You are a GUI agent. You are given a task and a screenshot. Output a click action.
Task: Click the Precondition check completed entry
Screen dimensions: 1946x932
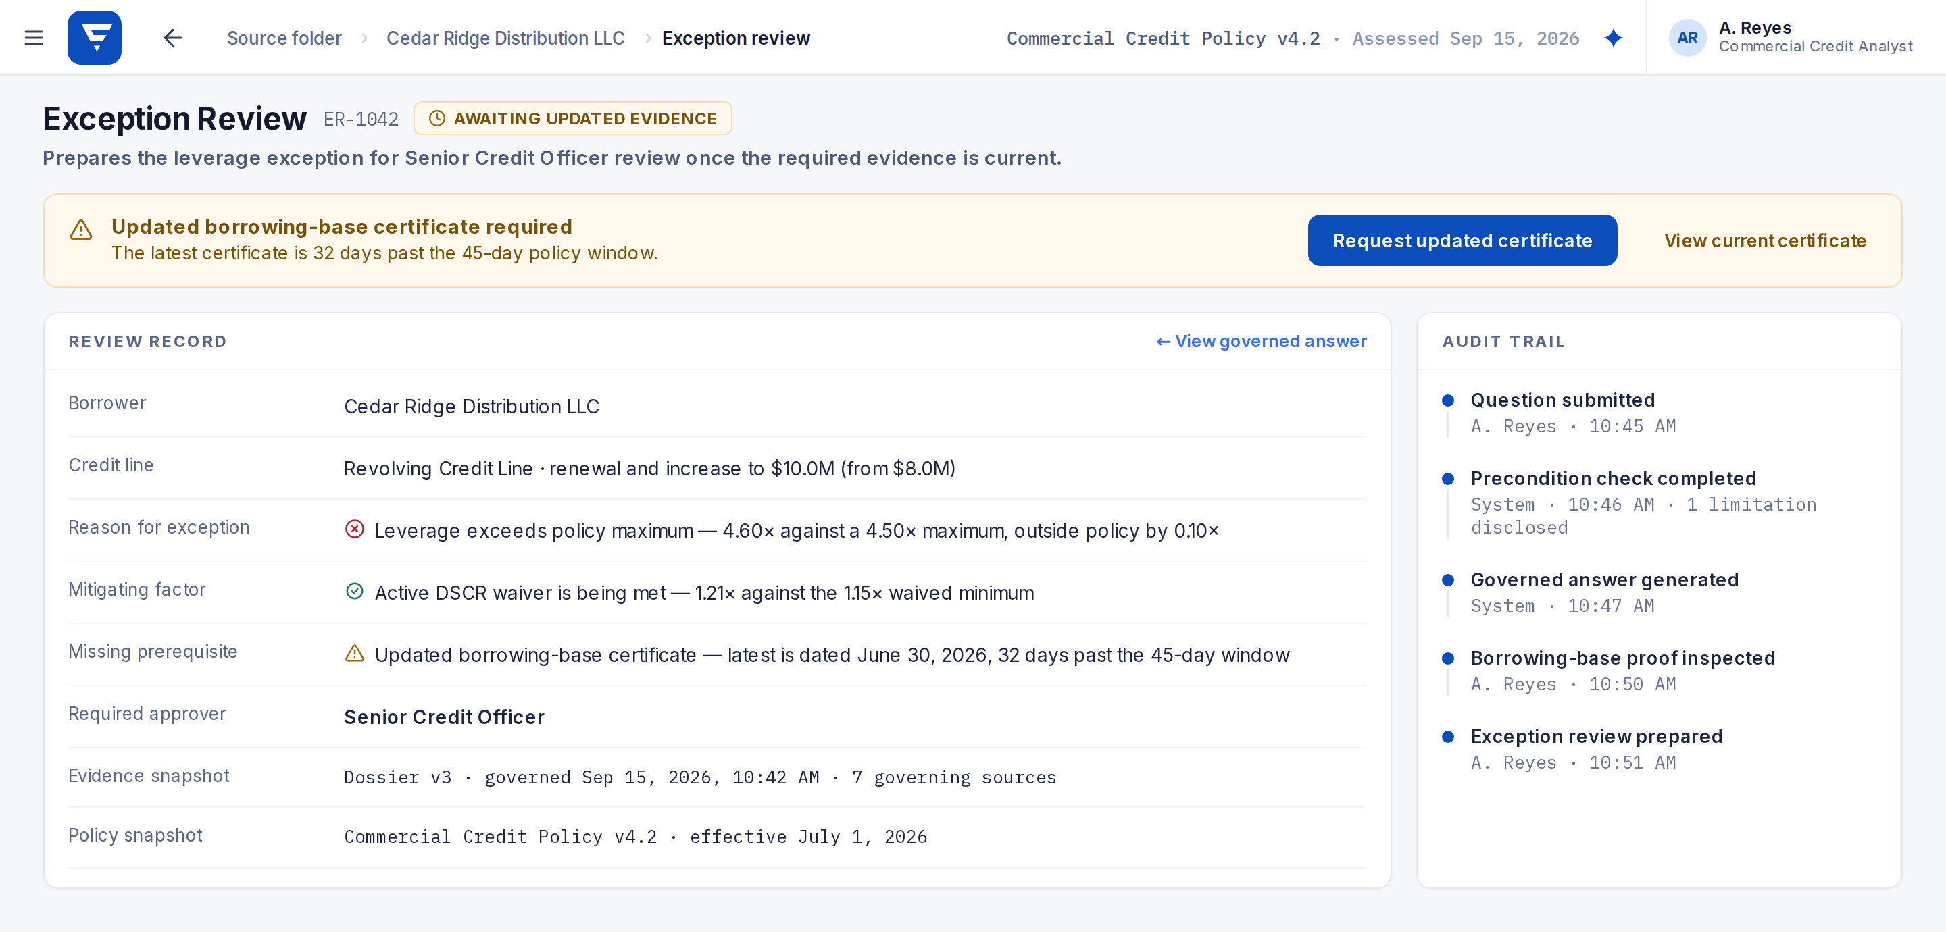click(1643, 502)
